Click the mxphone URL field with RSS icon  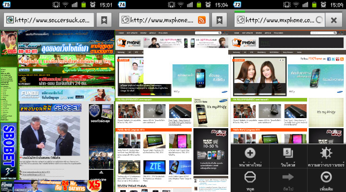pos(164,20)
